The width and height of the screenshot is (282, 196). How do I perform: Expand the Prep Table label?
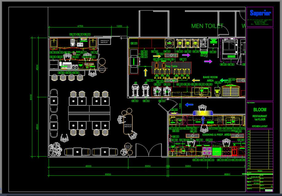pos(172,66)
